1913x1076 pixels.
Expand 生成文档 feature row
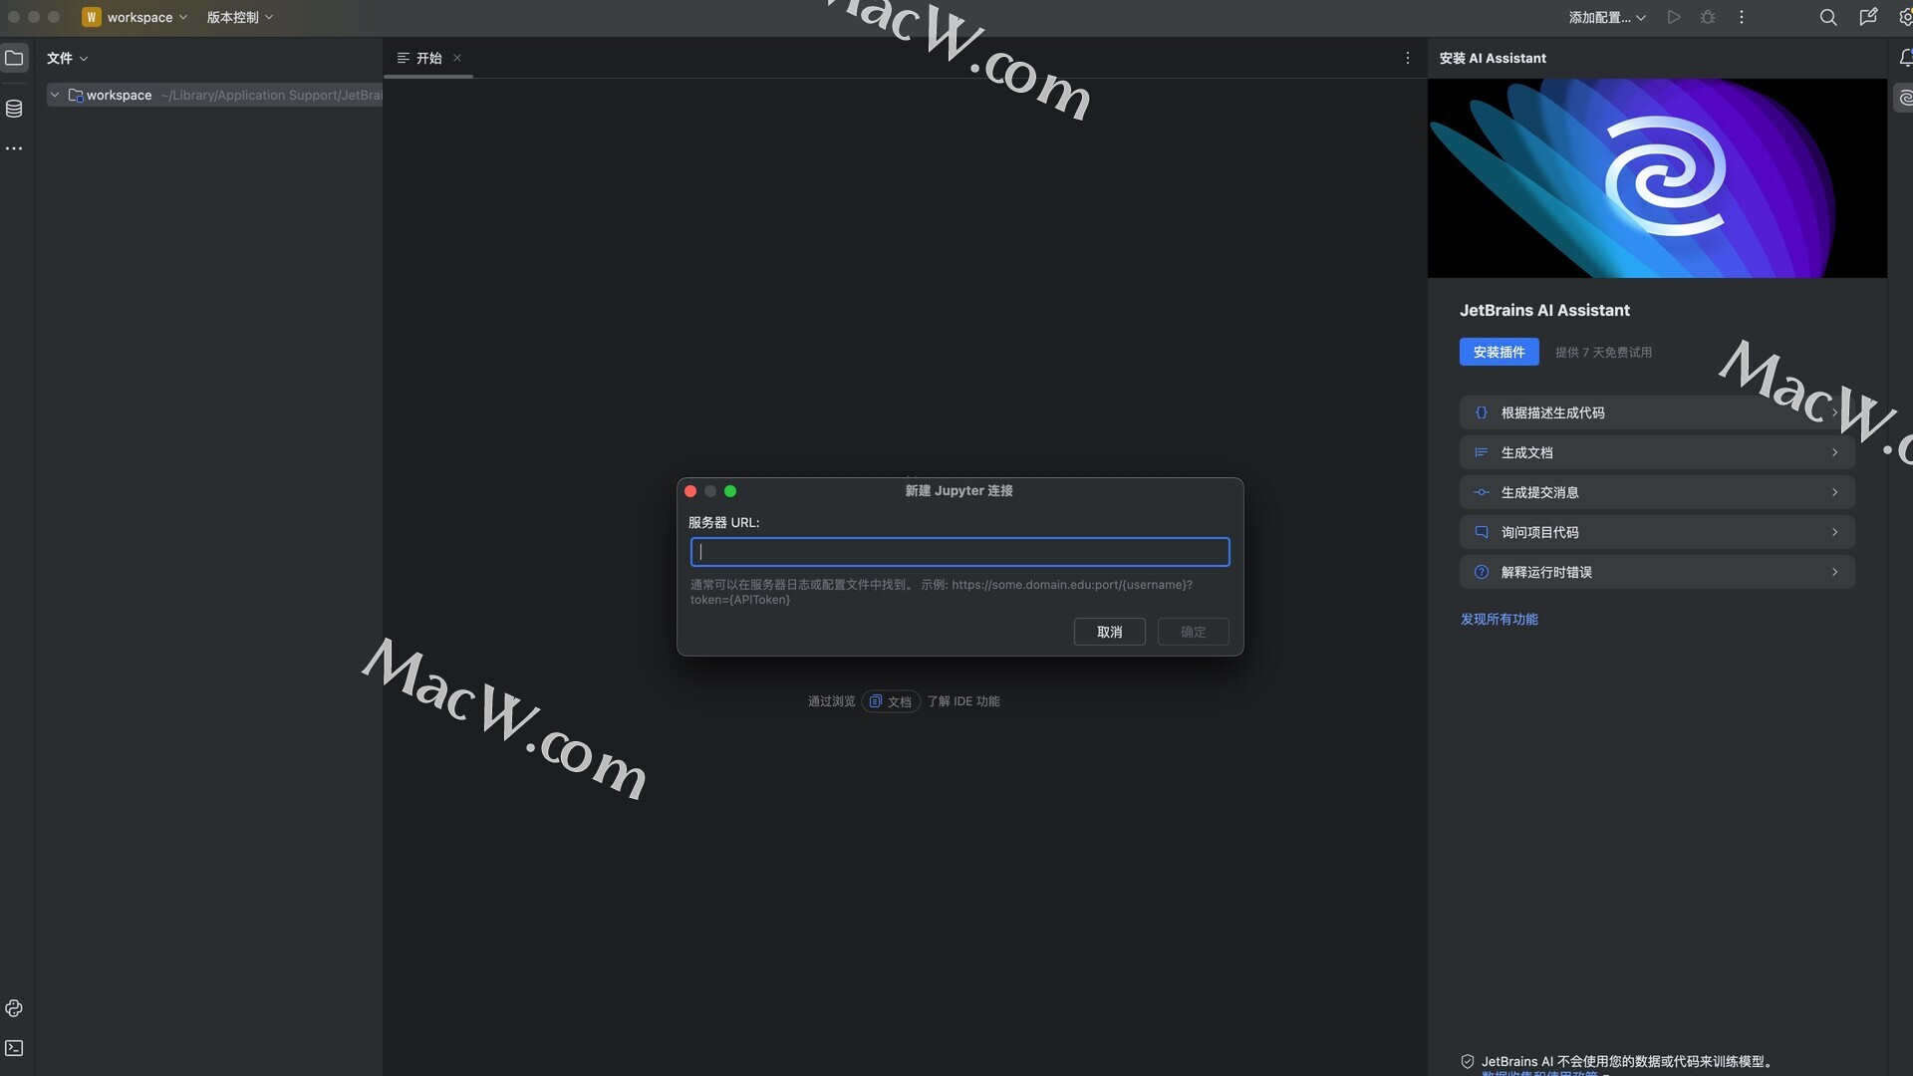pyautogui.click(x=1657, y=452)
